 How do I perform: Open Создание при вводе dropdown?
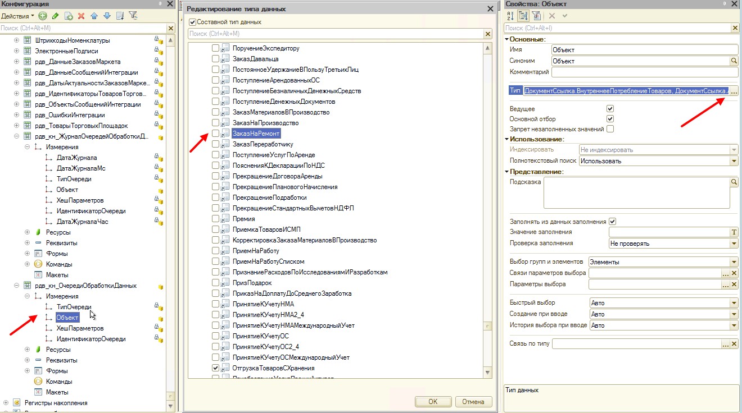click(734, 314)
